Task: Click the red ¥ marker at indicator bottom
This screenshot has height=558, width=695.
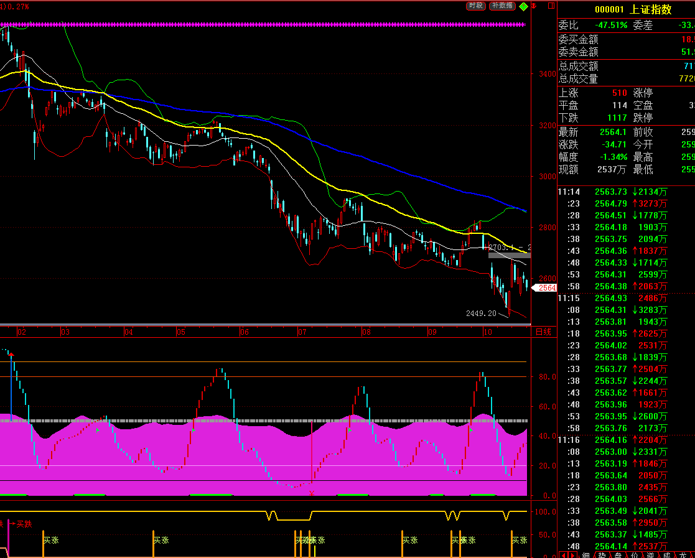Action: point(312,493)
